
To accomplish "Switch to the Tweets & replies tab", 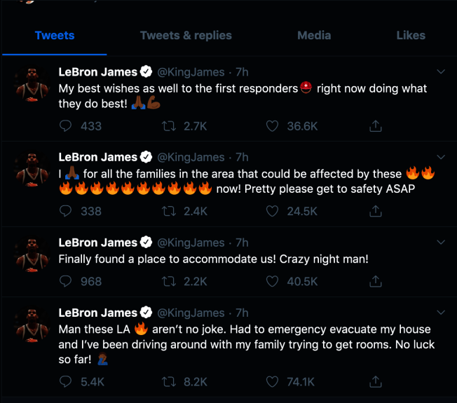I will (186, 35).
